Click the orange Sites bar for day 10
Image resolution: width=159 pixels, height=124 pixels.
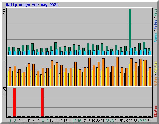[x=52, y=73]
